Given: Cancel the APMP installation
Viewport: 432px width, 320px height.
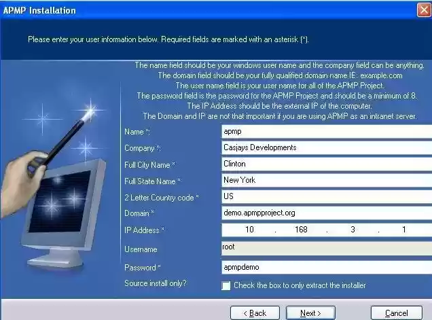Looking at the screenshot, I should point(397,313).
